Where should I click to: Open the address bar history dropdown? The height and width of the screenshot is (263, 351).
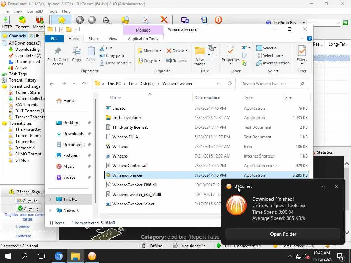(218, 84)
